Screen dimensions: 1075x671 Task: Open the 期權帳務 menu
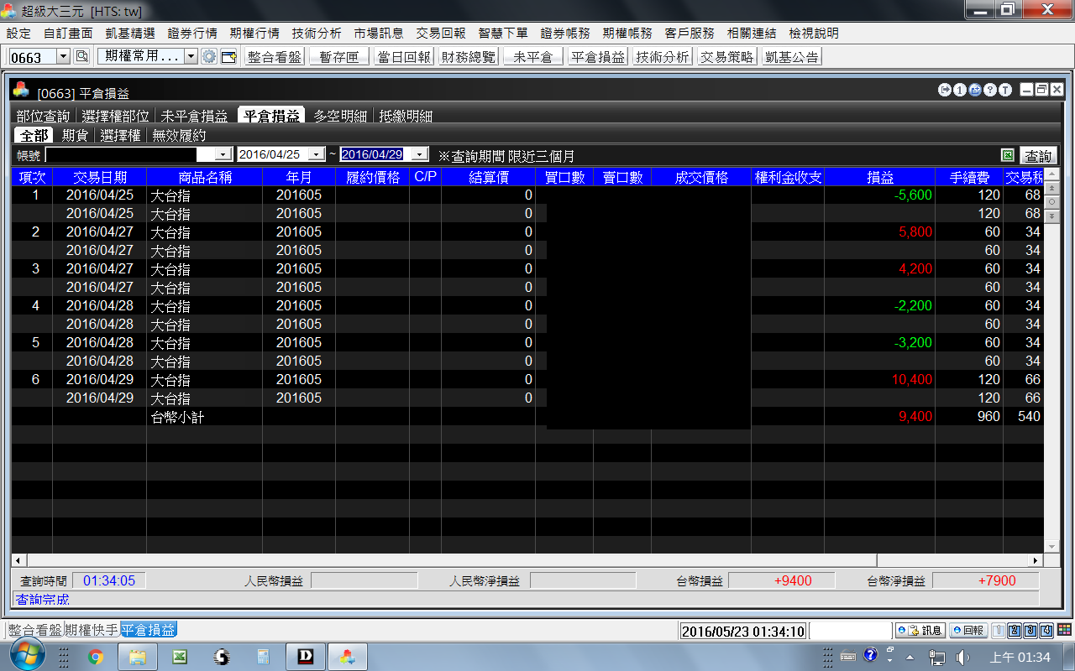(627, 33)
